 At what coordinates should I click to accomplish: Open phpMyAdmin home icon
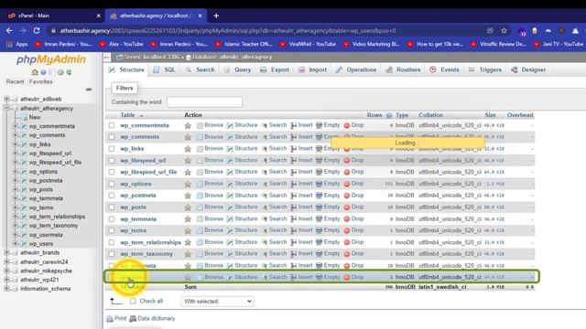pos(35,72)
